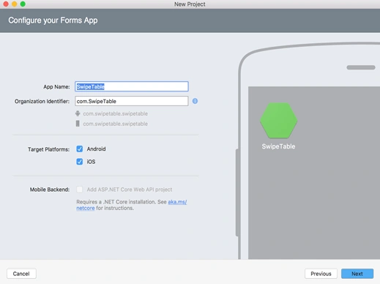Click the Target Platforms label
Screen dimensions: 380x284
point(48,149)
